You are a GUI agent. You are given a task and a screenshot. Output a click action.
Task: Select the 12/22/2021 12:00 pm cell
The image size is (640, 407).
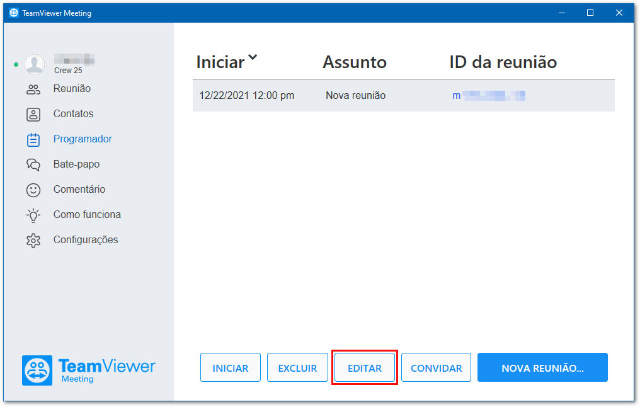(x=246, y=96)
